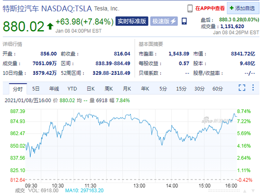
Task: Click the 10-day average volume 3579.42万
Action: (x=45, y=73)
